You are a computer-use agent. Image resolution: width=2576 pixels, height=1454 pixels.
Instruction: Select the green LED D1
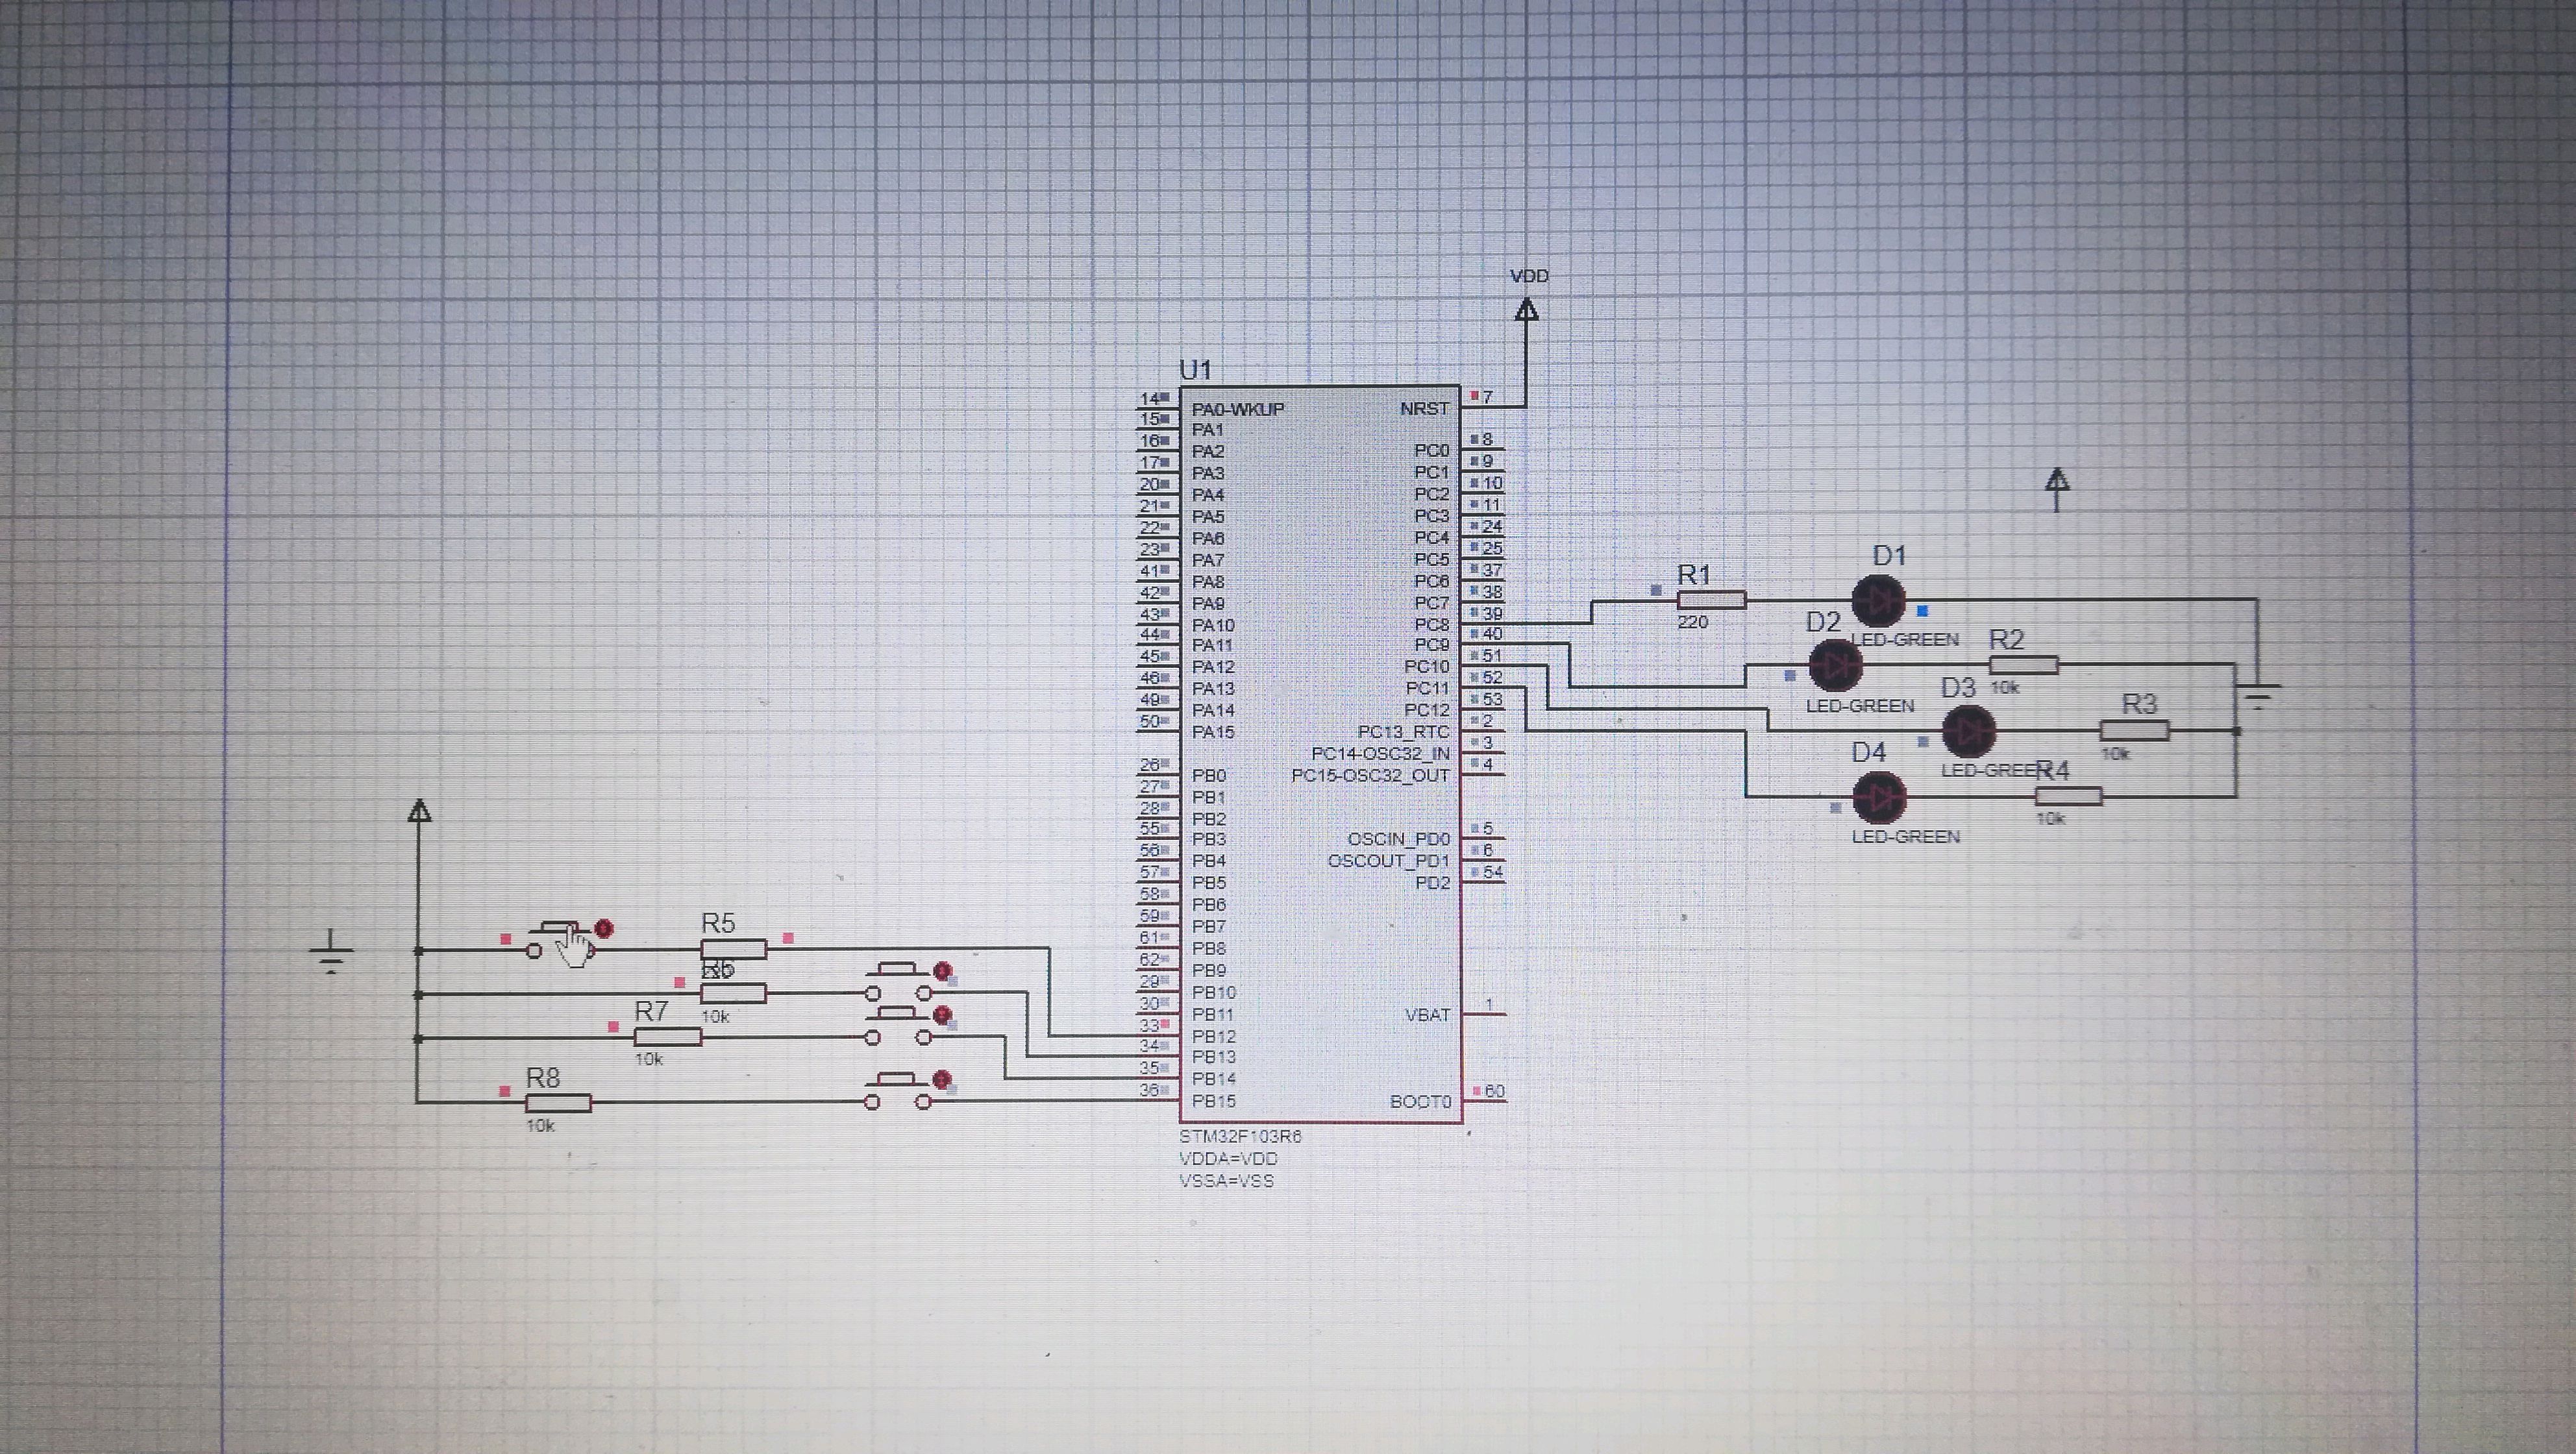point(1879,601)
